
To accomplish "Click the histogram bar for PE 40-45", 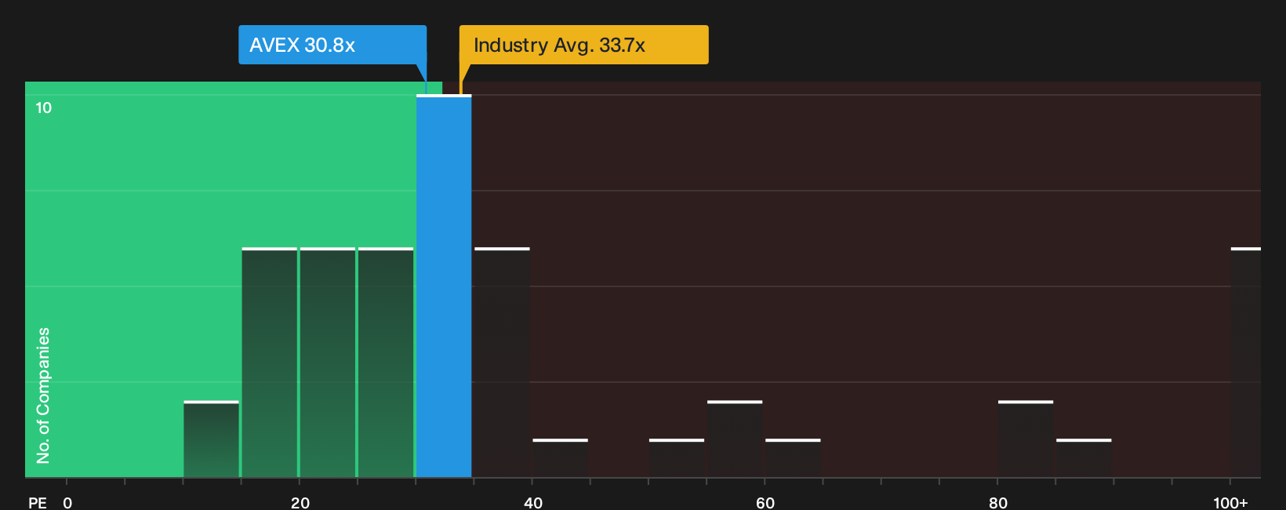I will click(560, 458).
